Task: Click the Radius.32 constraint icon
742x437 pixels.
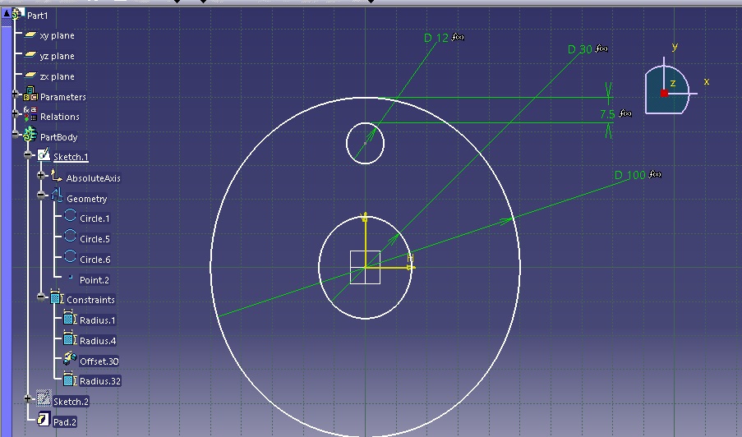Action: (x=70, y=380)
